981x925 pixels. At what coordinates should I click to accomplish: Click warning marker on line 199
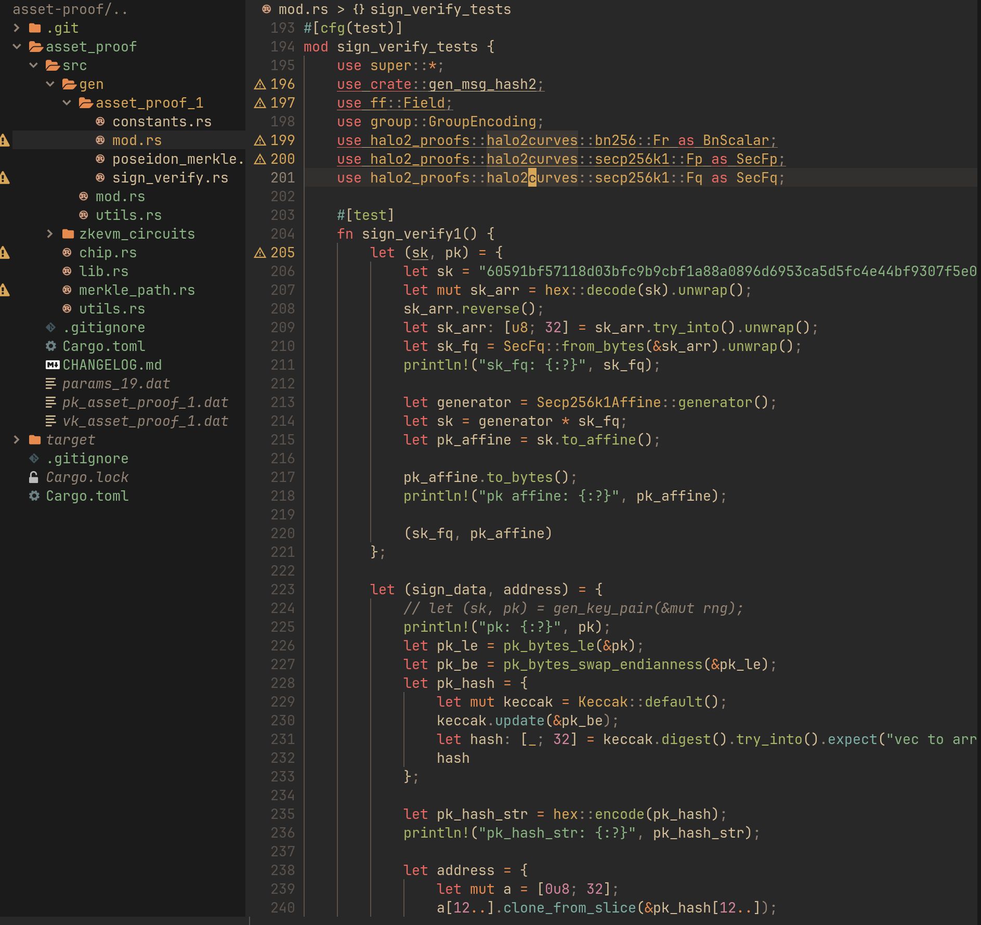tap(260, 140)
